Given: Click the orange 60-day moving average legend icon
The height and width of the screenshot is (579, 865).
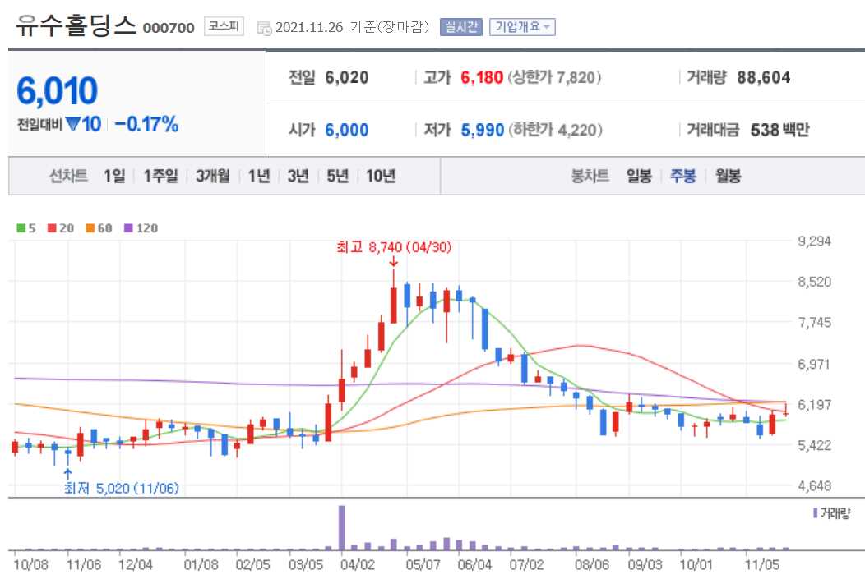Looking at the screenshot, I should click(89, 228).
